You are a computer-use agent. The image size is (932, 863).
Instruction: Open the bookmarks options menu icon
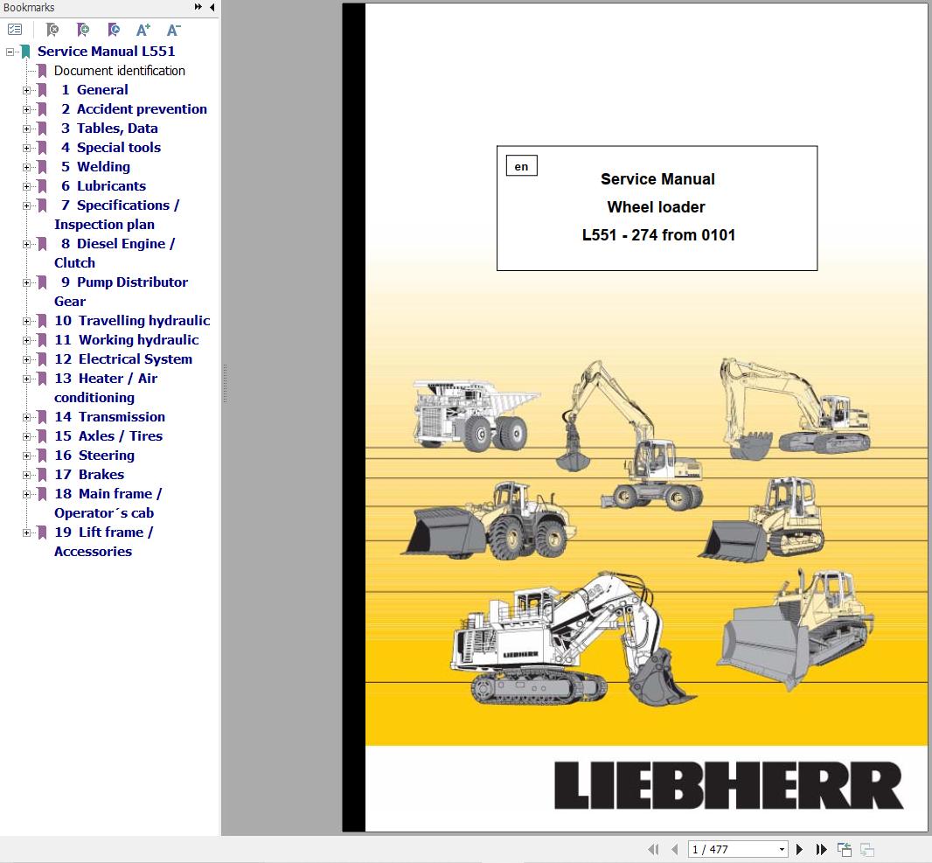[x=15, y=29]
